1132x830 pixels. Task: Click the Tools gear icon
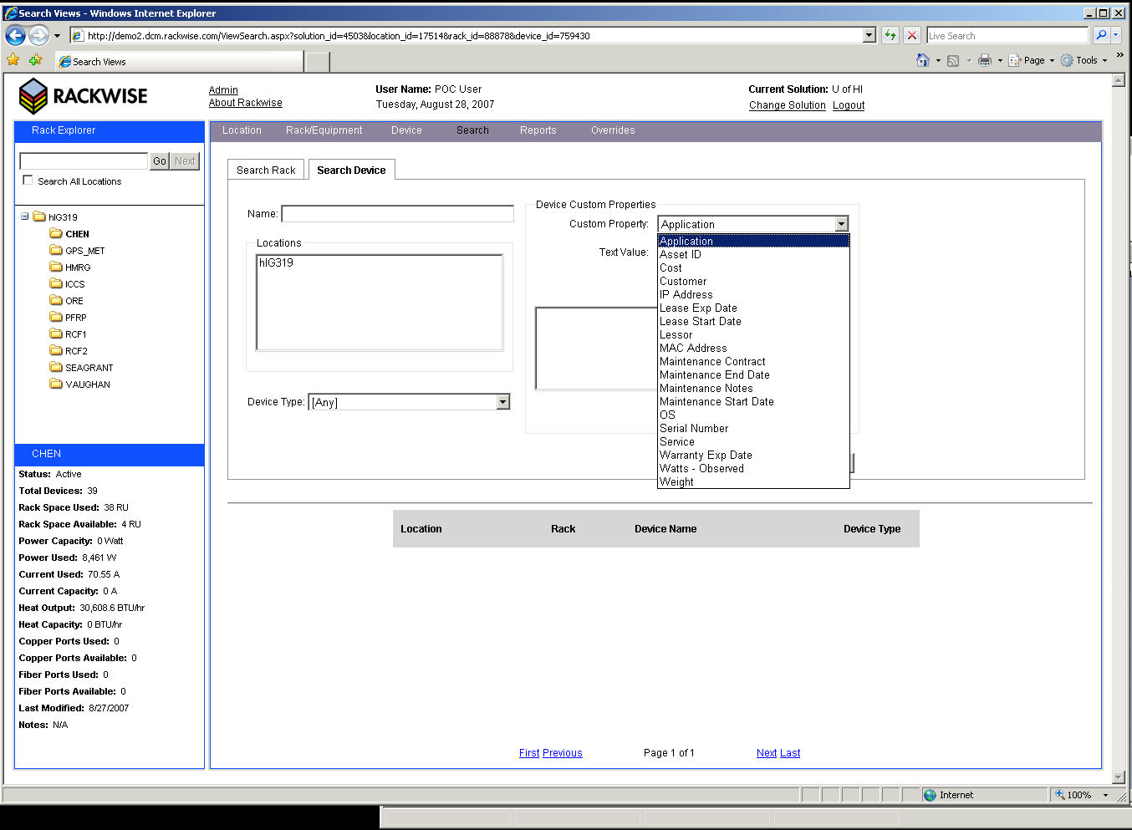1067,60
